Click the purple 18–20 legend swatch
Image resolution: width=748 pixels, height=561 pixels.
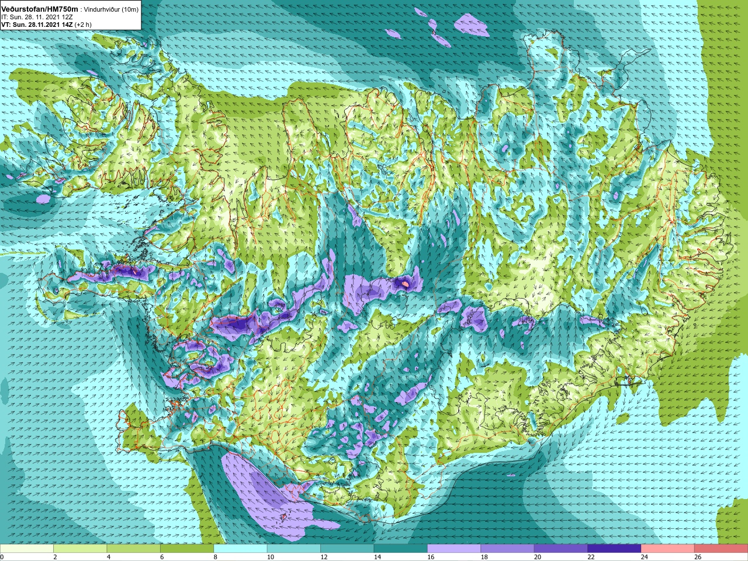tap(507, 549)
